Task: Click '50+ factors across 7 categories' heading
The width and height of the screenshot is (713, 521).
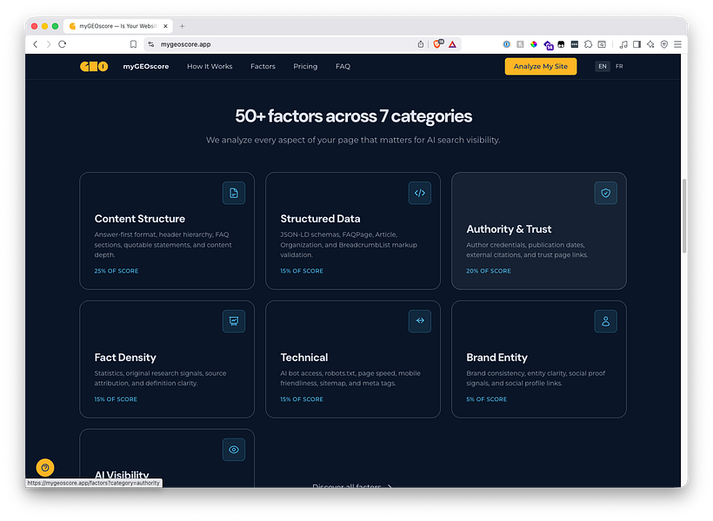Action: coord(353,116)
